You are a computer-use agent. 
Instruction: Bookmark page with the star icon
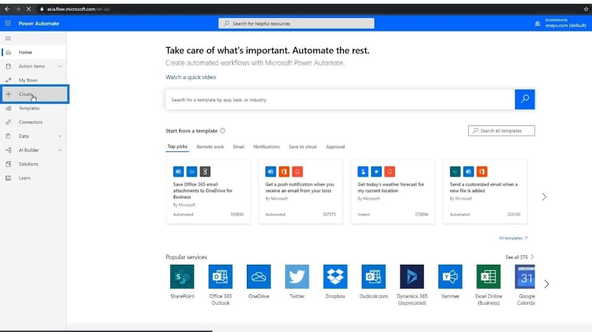pyautogui.click(x=586, y=9)
